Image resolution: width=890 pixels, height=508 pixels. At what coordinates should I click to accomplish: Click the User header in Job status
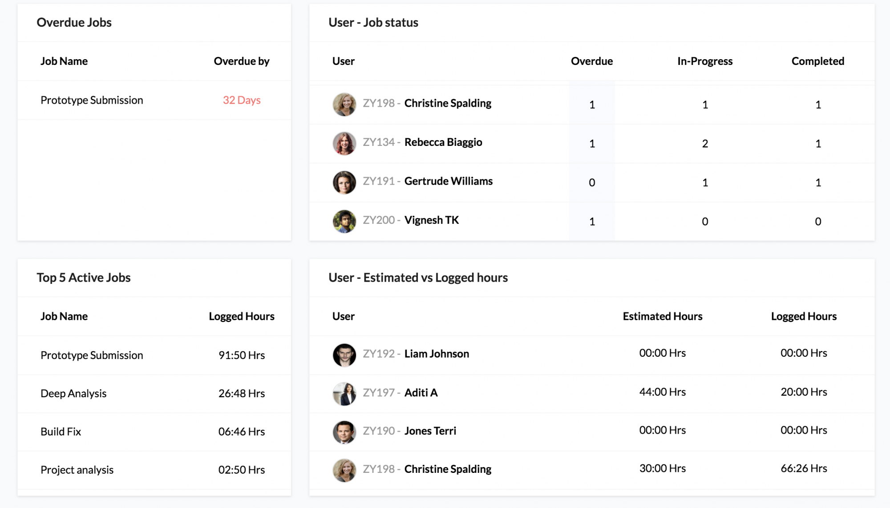[x=344, y=61]
